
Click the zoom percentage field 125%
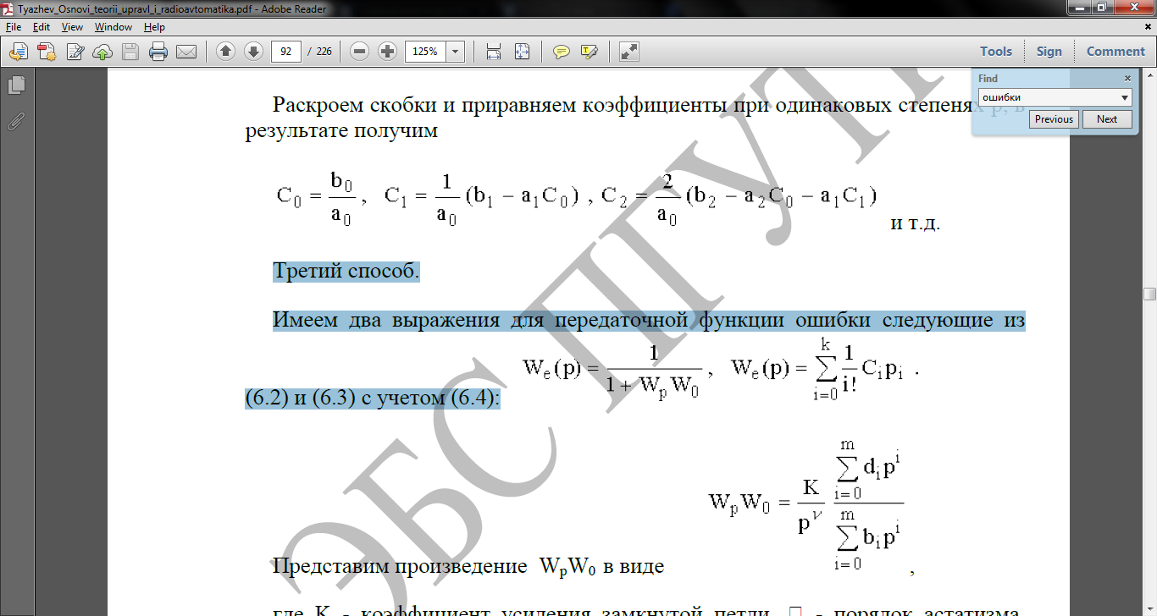coord(425,52)
